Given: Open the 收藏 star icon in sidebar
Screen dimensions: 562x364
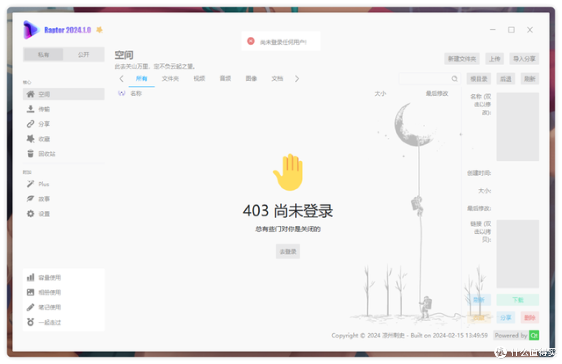Looking at the screenshot, I should pos(31,139).
